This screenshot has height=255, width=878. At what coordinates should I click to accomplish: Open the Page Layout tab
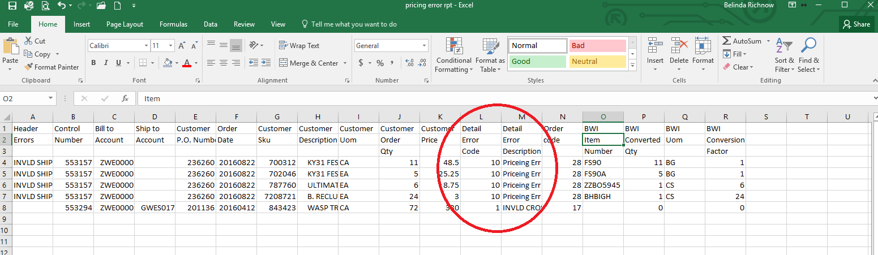coord(125,24)
